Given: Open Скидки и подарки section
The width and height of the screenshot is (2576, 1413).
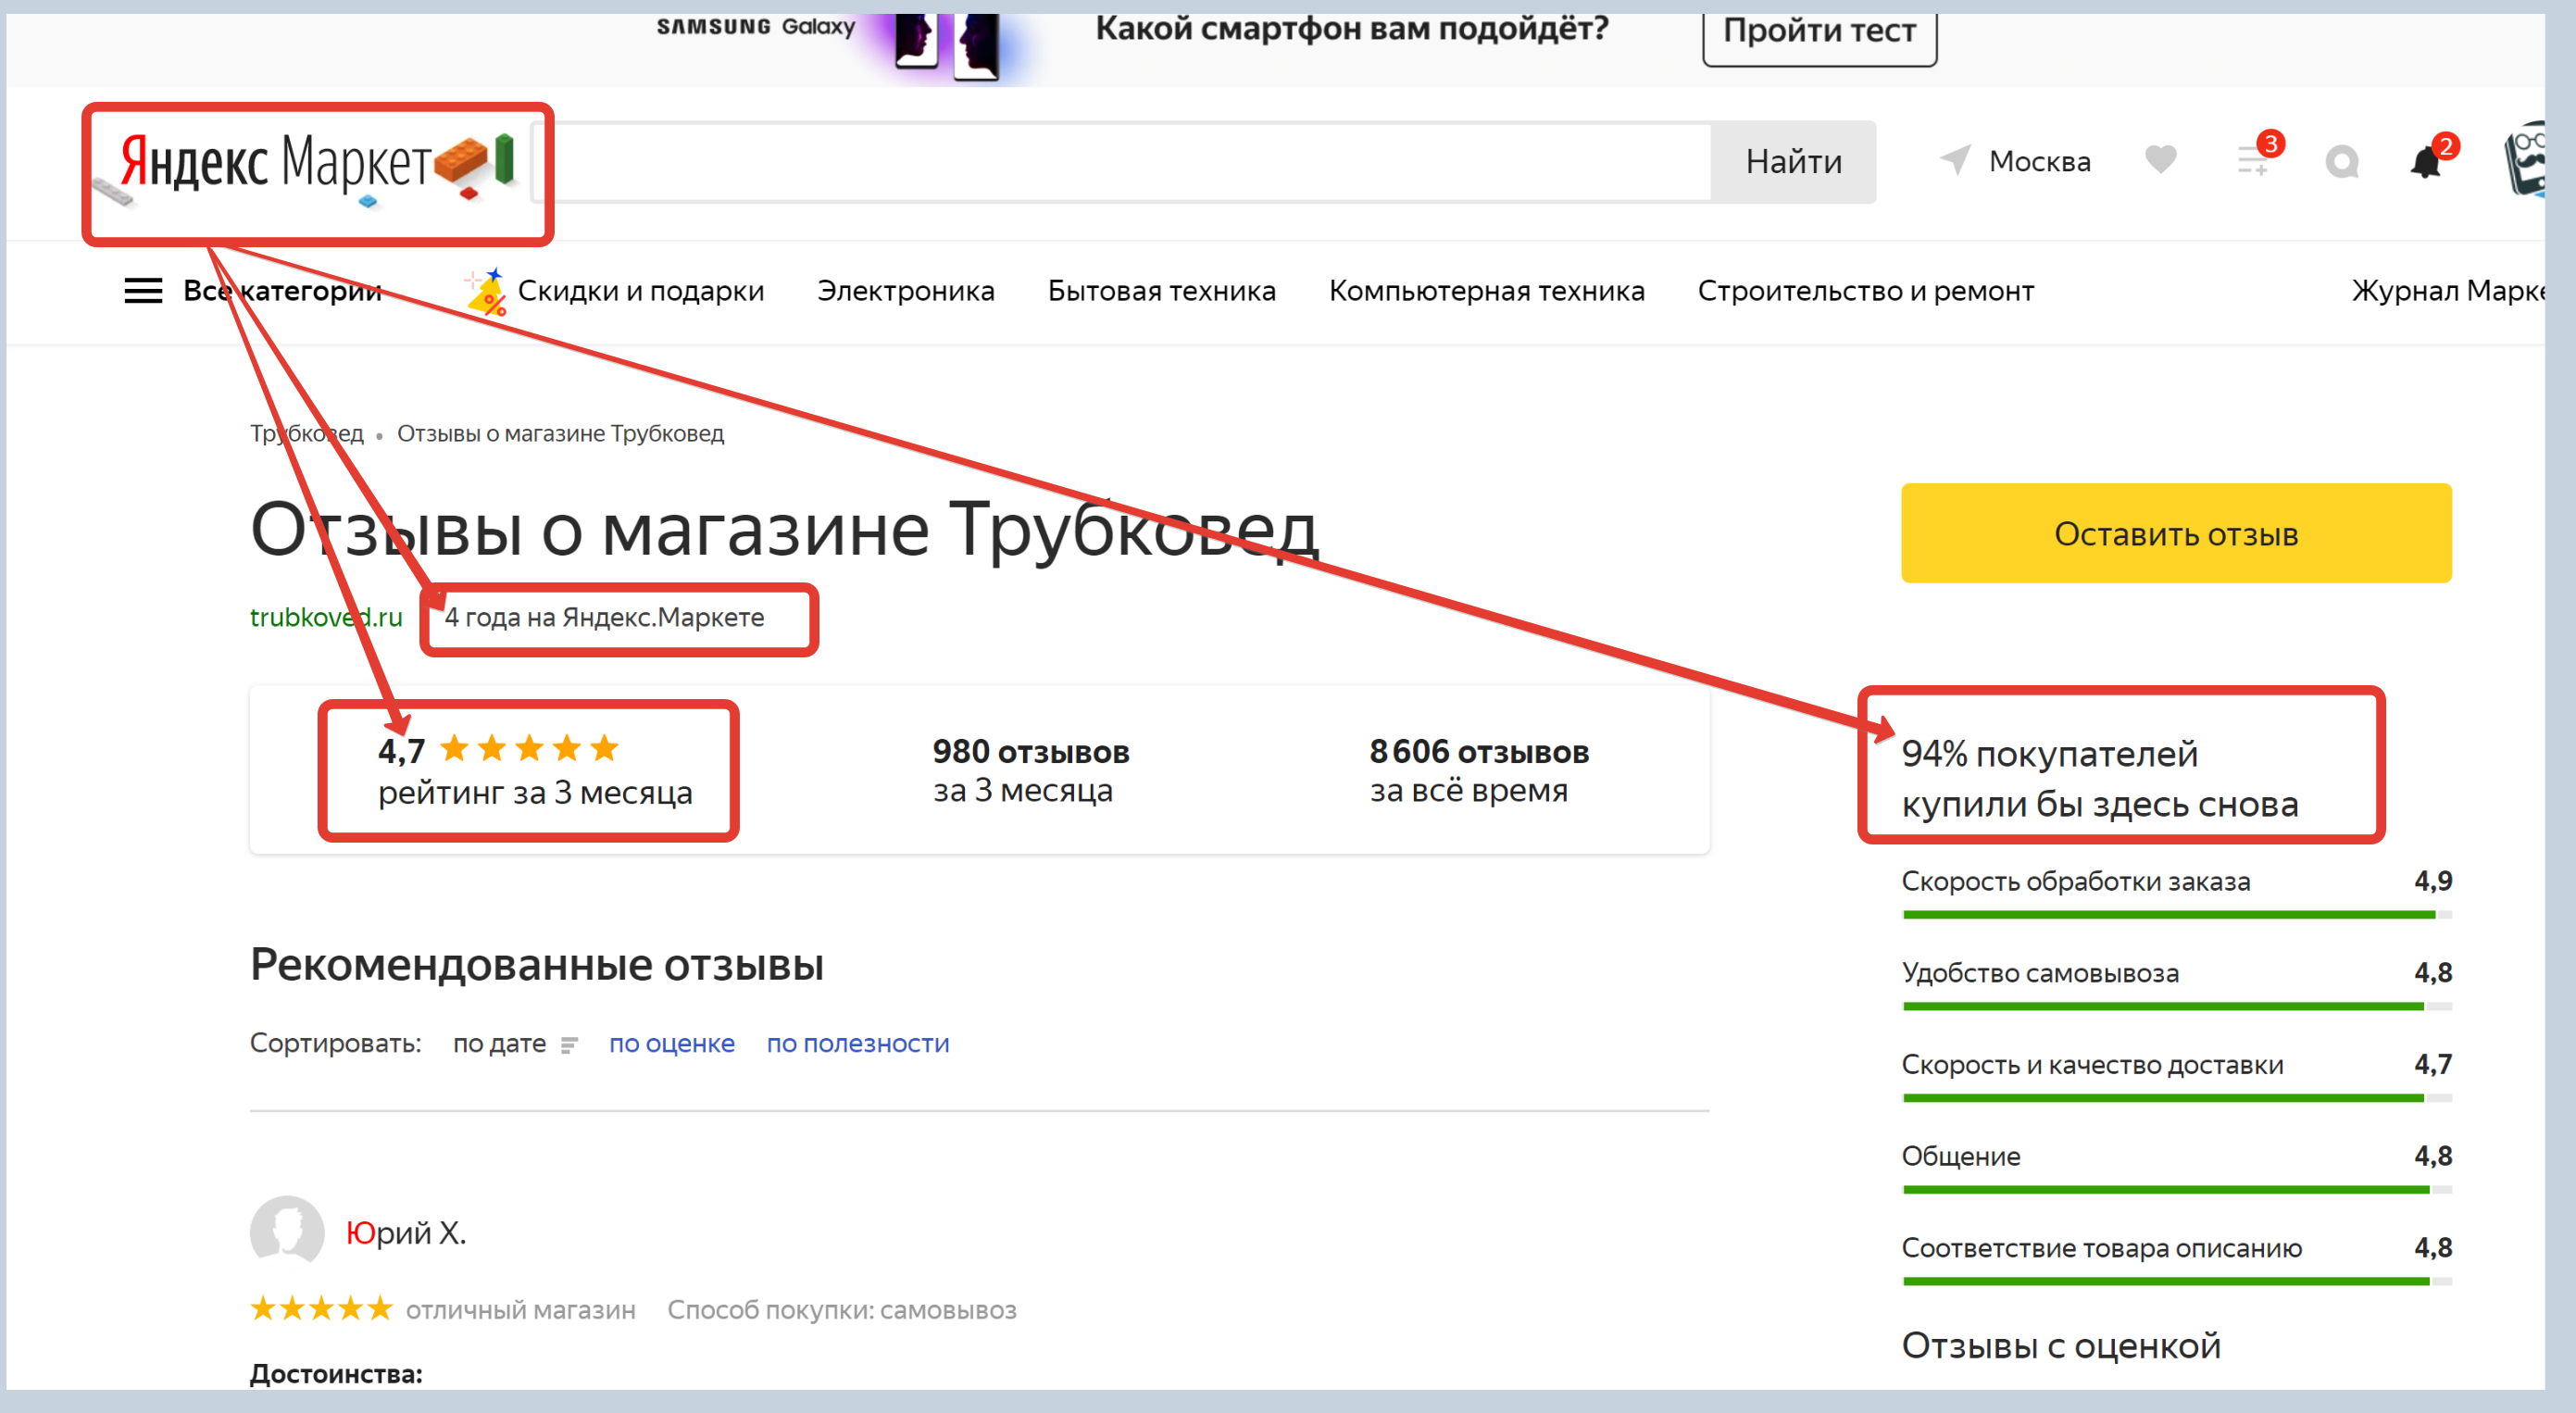Looking at the screenshot, I should [640, 291].
